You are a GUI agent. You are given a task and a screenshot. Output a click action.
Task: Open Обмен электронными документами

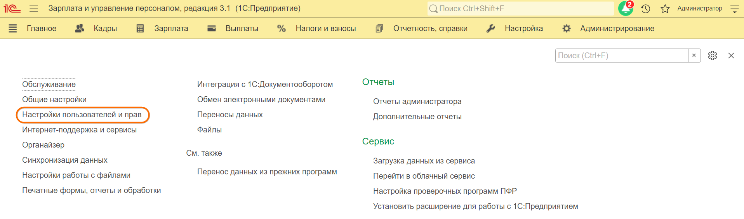coord(261,99)
